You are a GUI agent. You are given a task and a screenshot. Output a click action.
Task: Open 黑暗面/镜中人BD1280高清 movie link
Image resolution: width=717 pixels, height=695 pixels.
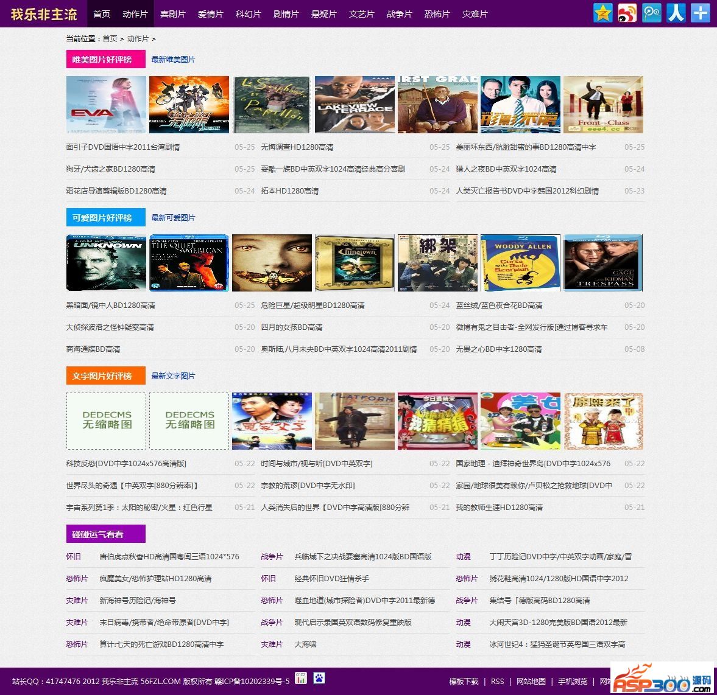point(111,306)
